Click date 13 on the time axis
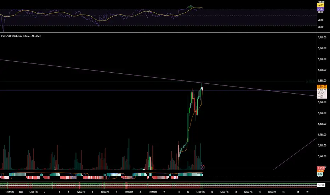This screenshot has width=330, height=195. (x=212, y=192)
